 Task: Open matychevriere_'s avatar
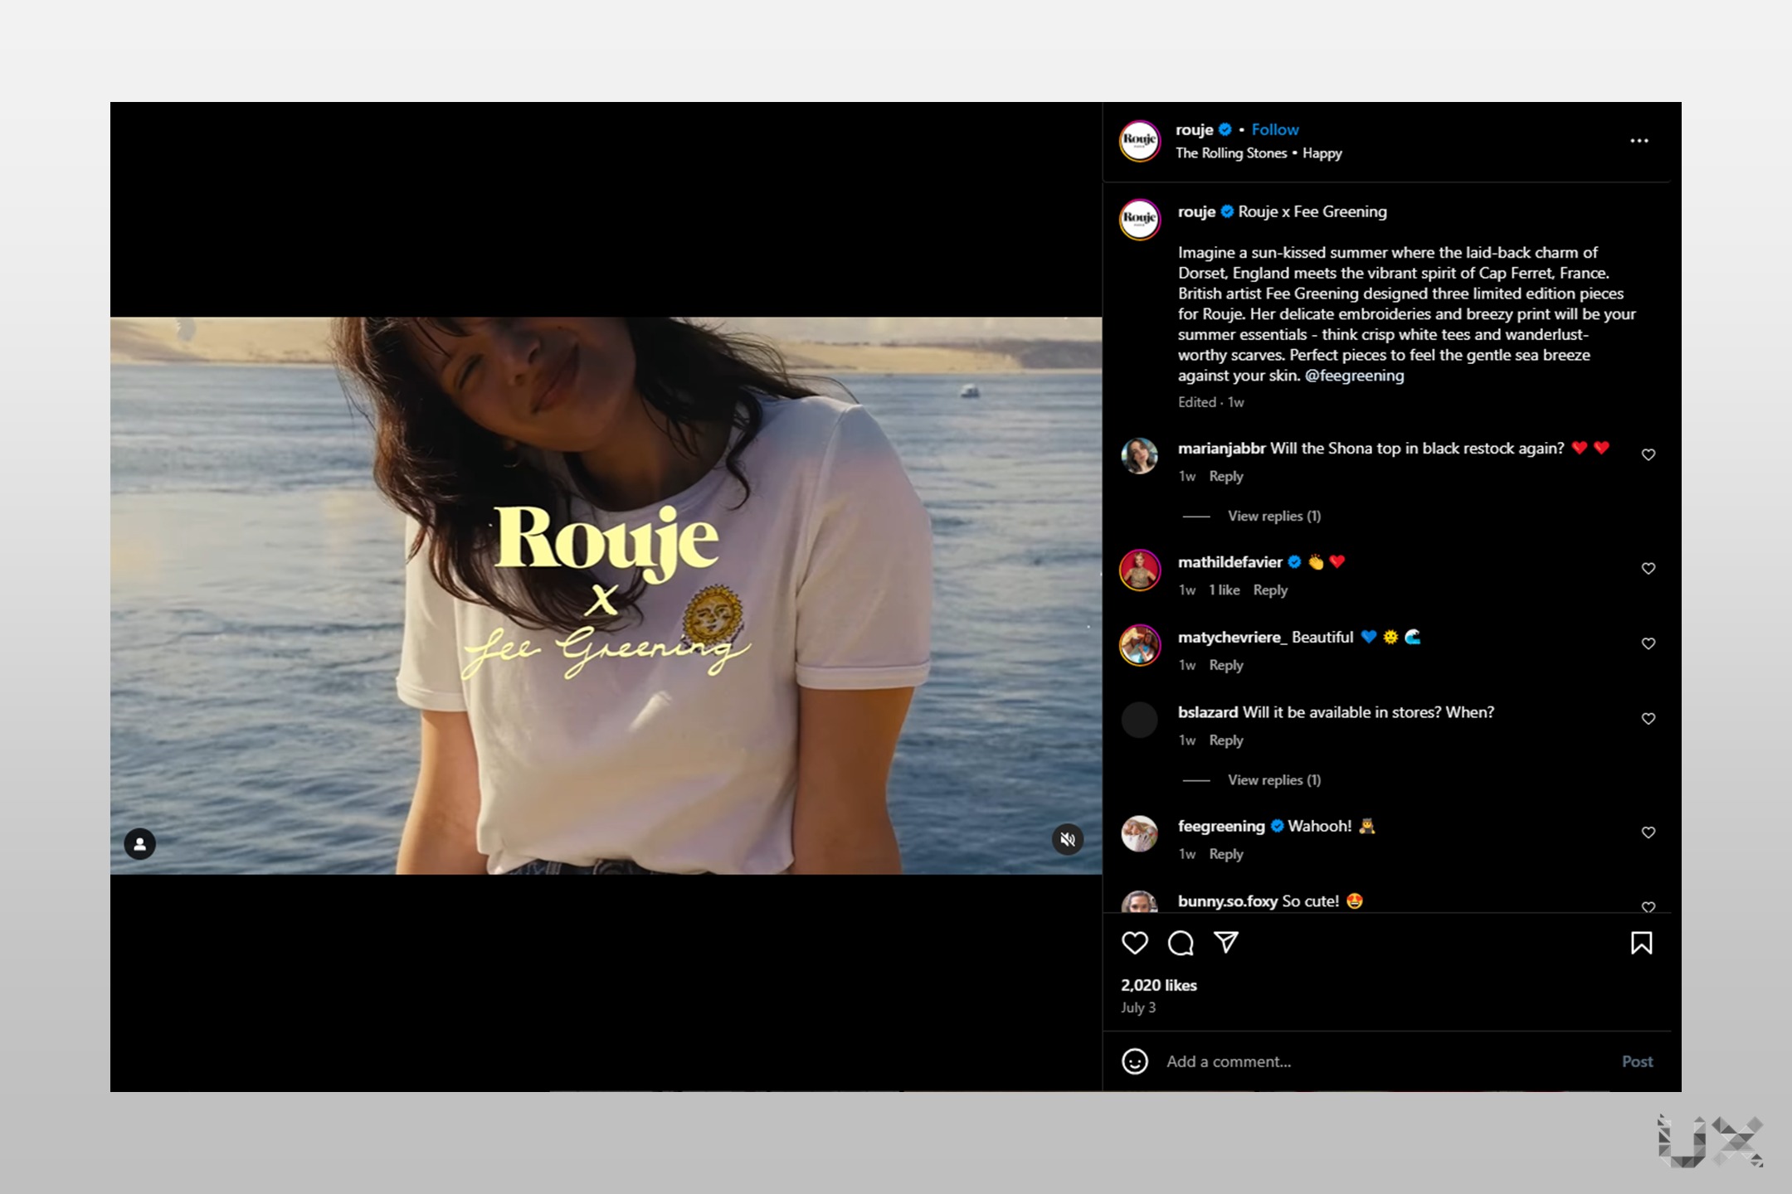click(1140, 645)
